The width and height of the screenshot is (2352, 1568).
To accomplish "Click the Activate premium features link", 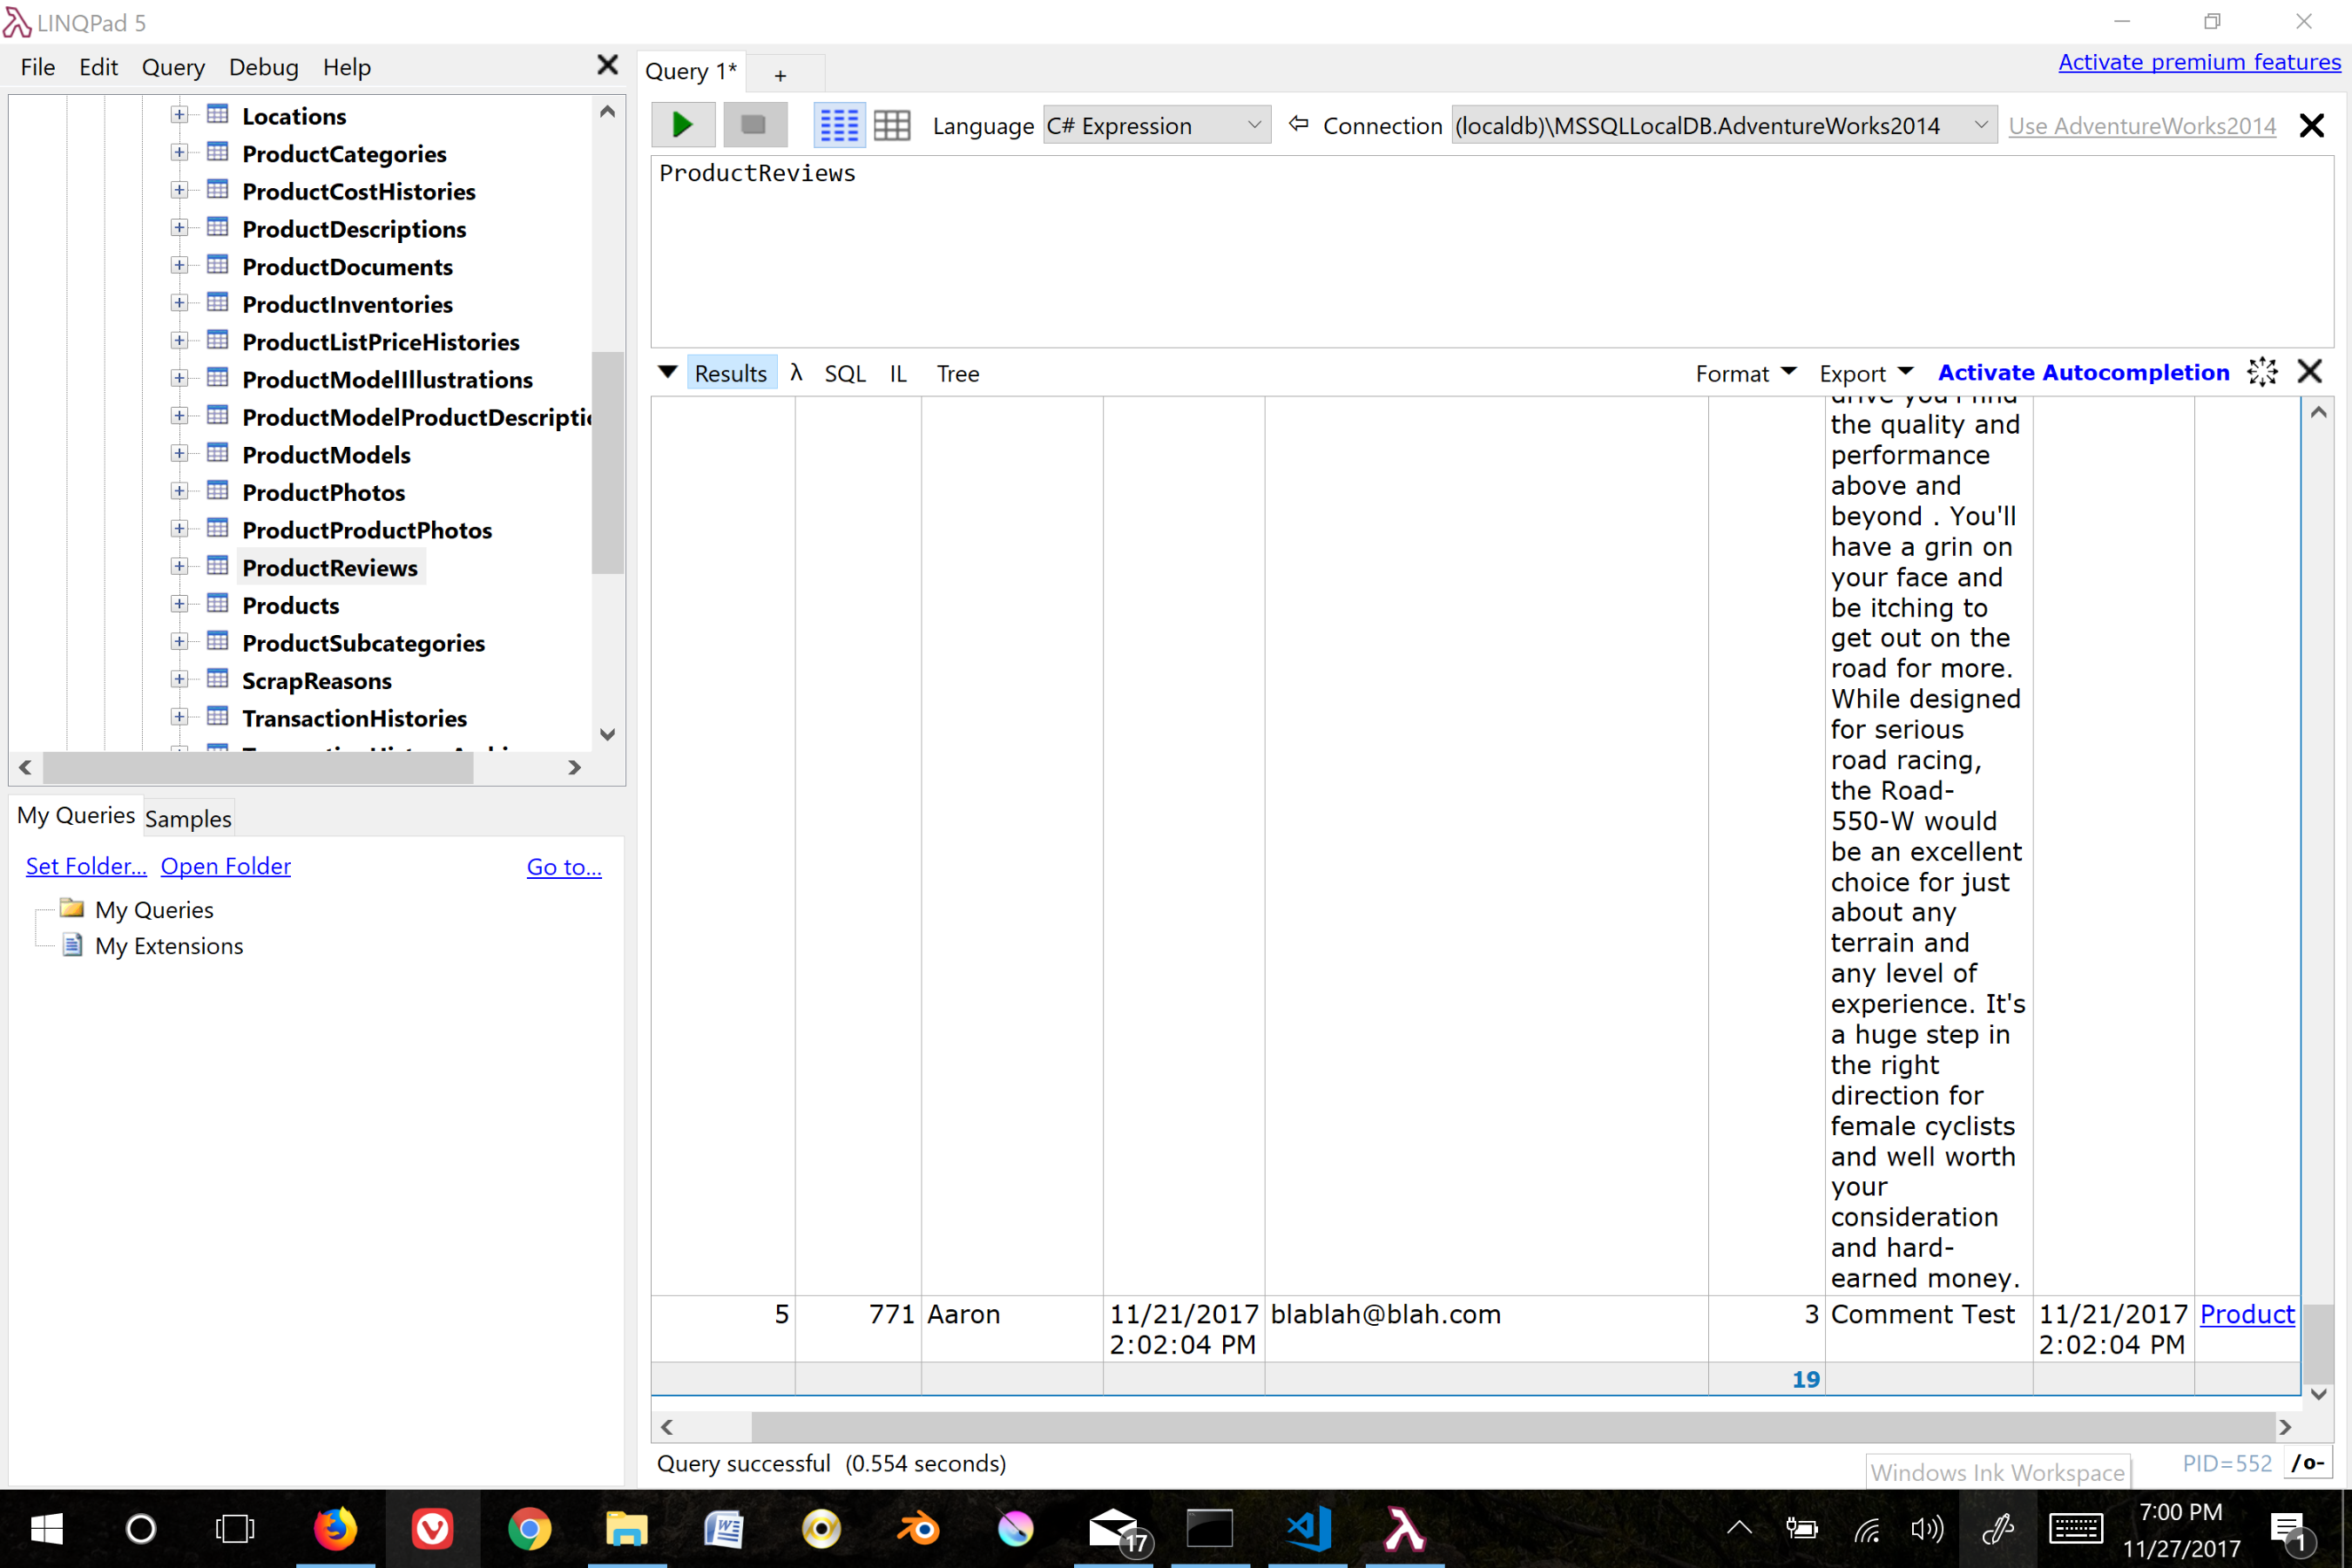I will [x=2199, y=62].
